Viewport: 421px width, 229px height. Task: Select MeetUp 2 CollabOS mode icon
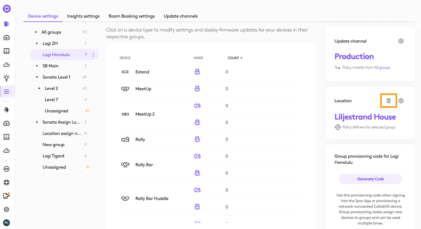pos(197,106)
